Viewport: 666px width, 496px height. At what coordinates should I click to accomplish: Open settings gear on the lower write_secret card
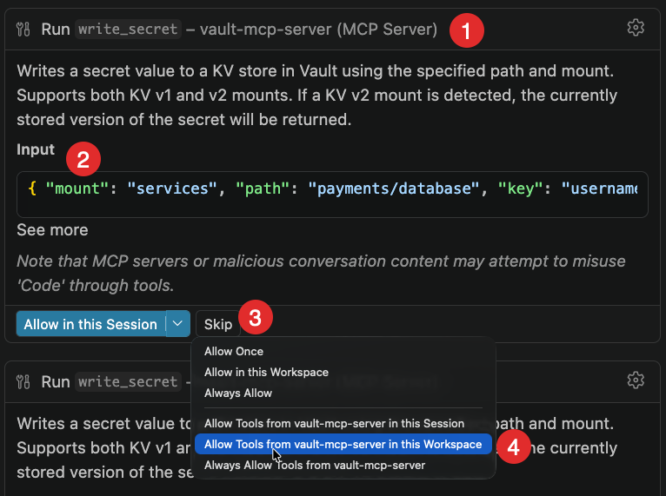point(636,380)
